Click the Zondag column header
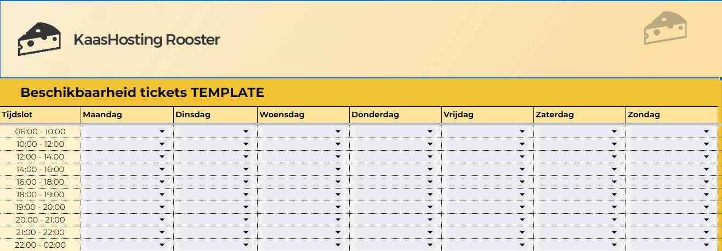This screenshot has height=251, width=722. [x=671, y=115]
